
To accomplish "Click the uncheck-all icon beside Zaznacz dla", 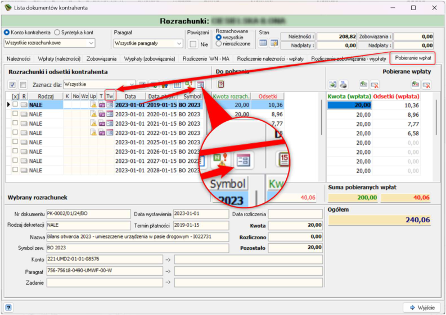I will [23, 84].
